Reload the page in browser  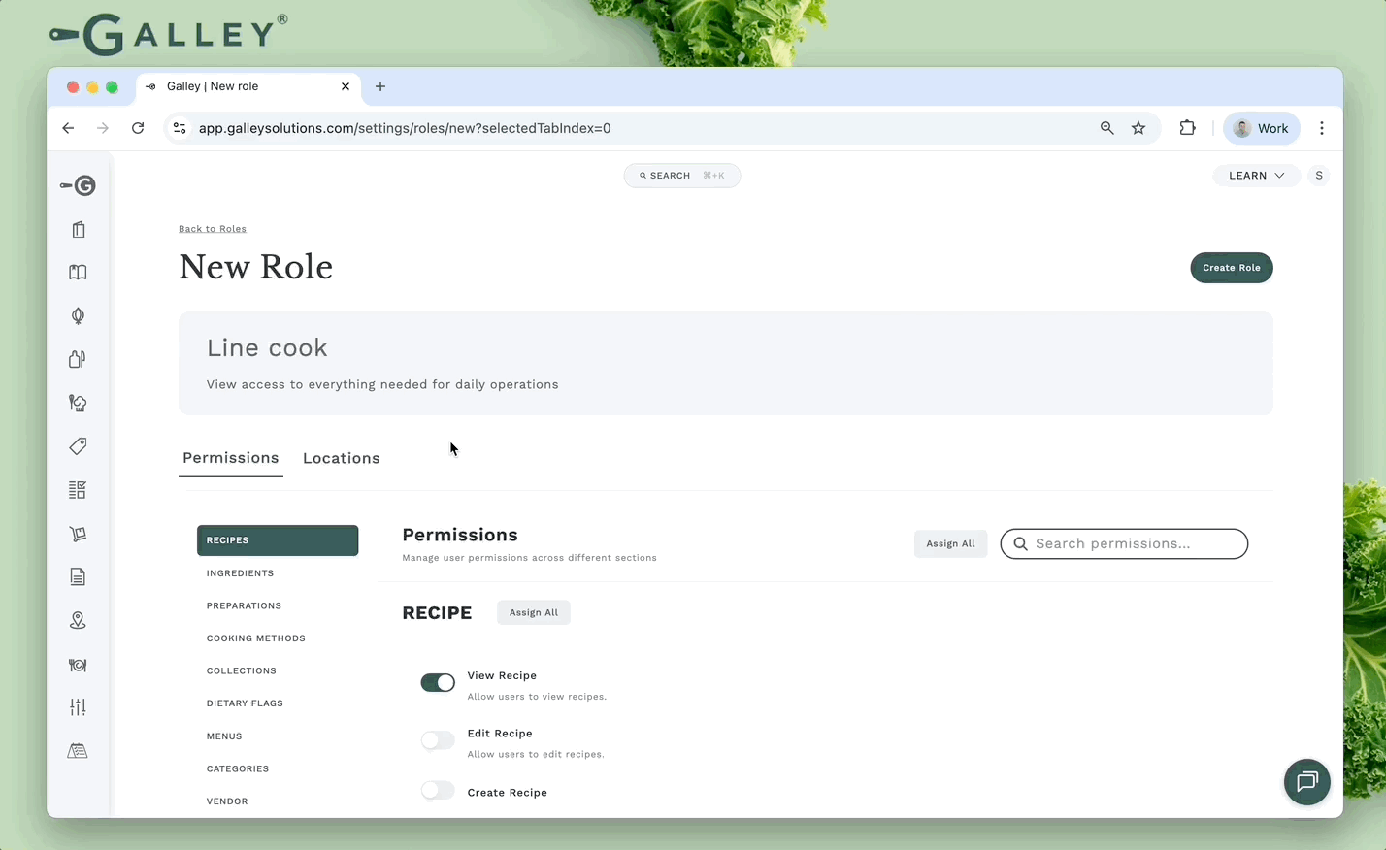(138, 128)
